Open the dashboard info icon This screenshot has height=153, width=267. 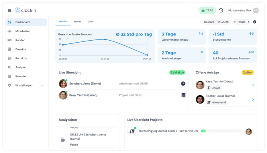coord(255,22)
